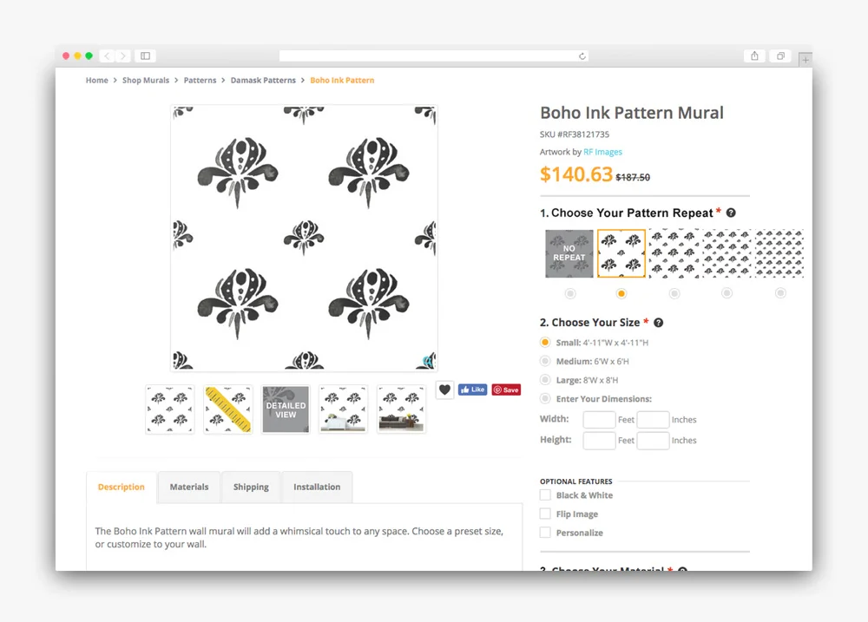868x622 pixels.
Task: Reload the page with refresh icon
Action: [582, 56]
